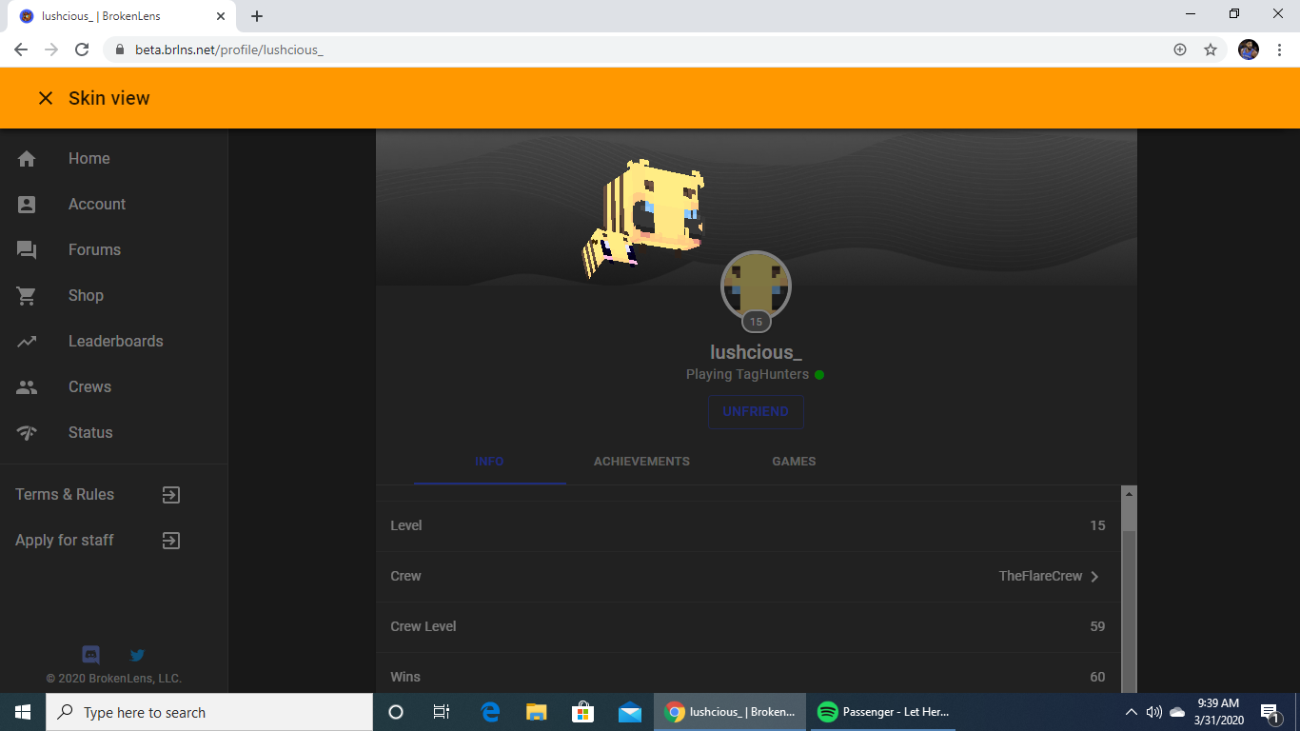Viewport: 1300px width, 731px height.
Task: Click the 3D skin model in the banner
Action: 643,219
